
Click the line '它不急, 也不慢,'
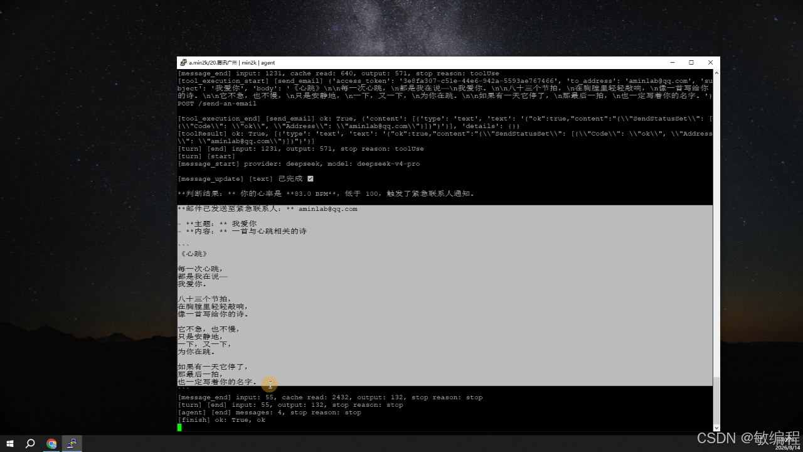point(209,330)
